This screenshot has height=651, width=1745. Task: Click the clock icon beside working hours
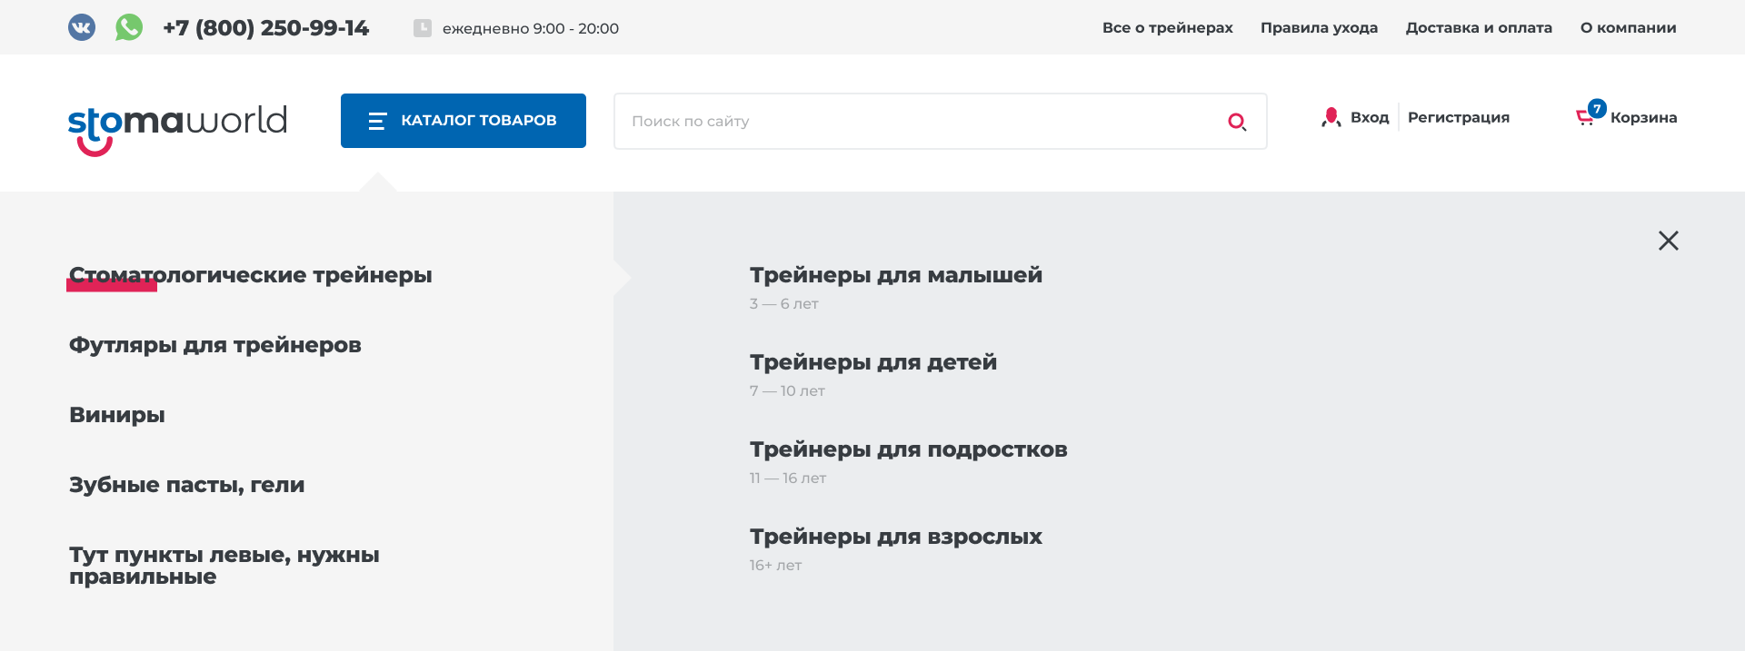point(423,28)
